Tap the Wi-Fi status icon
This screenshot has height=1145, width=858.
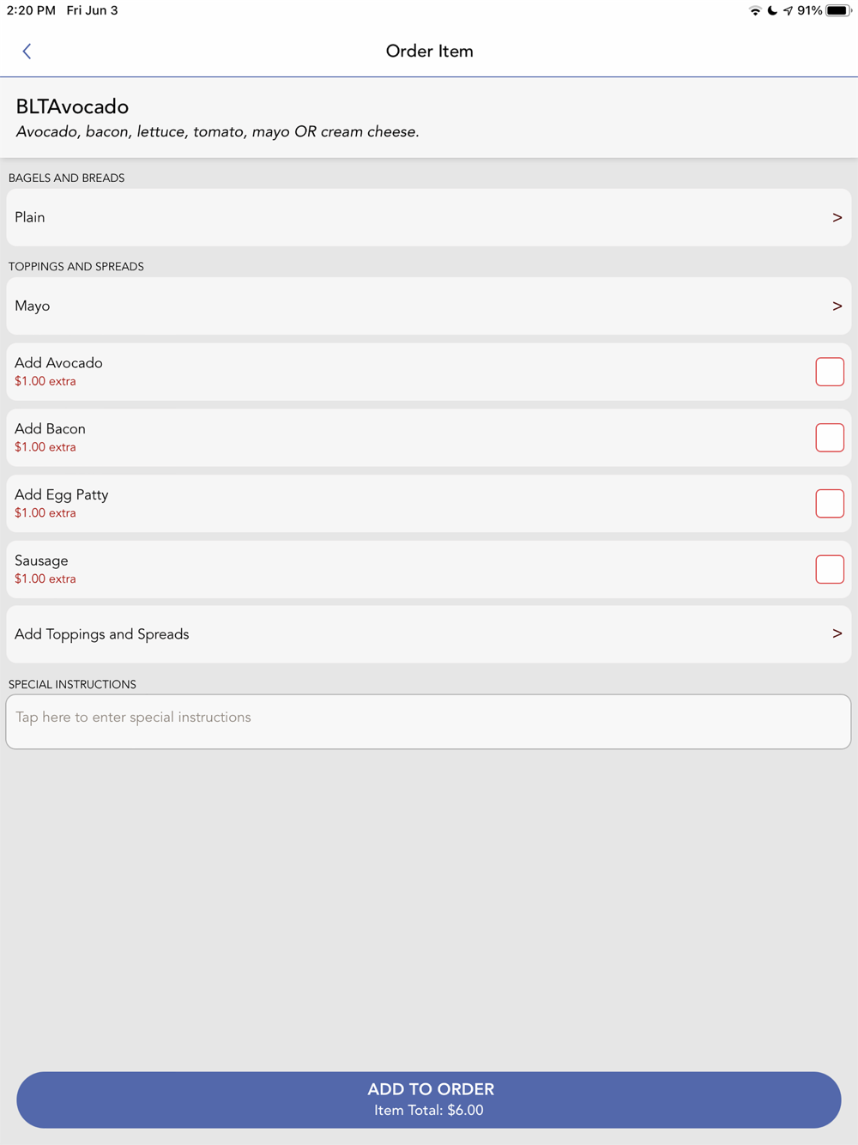click(755, 11)
